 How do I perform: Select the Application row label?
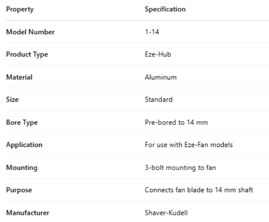[x=24, y=145]
